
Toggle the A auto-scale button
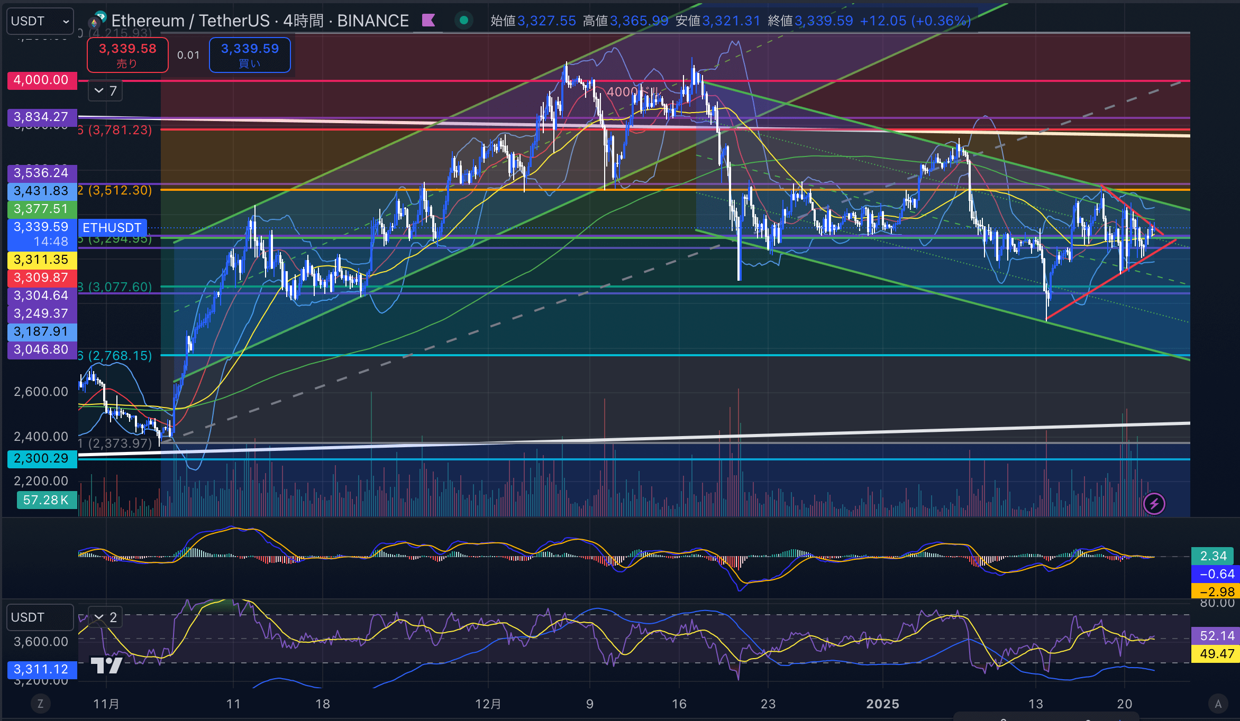(1218, 704)
